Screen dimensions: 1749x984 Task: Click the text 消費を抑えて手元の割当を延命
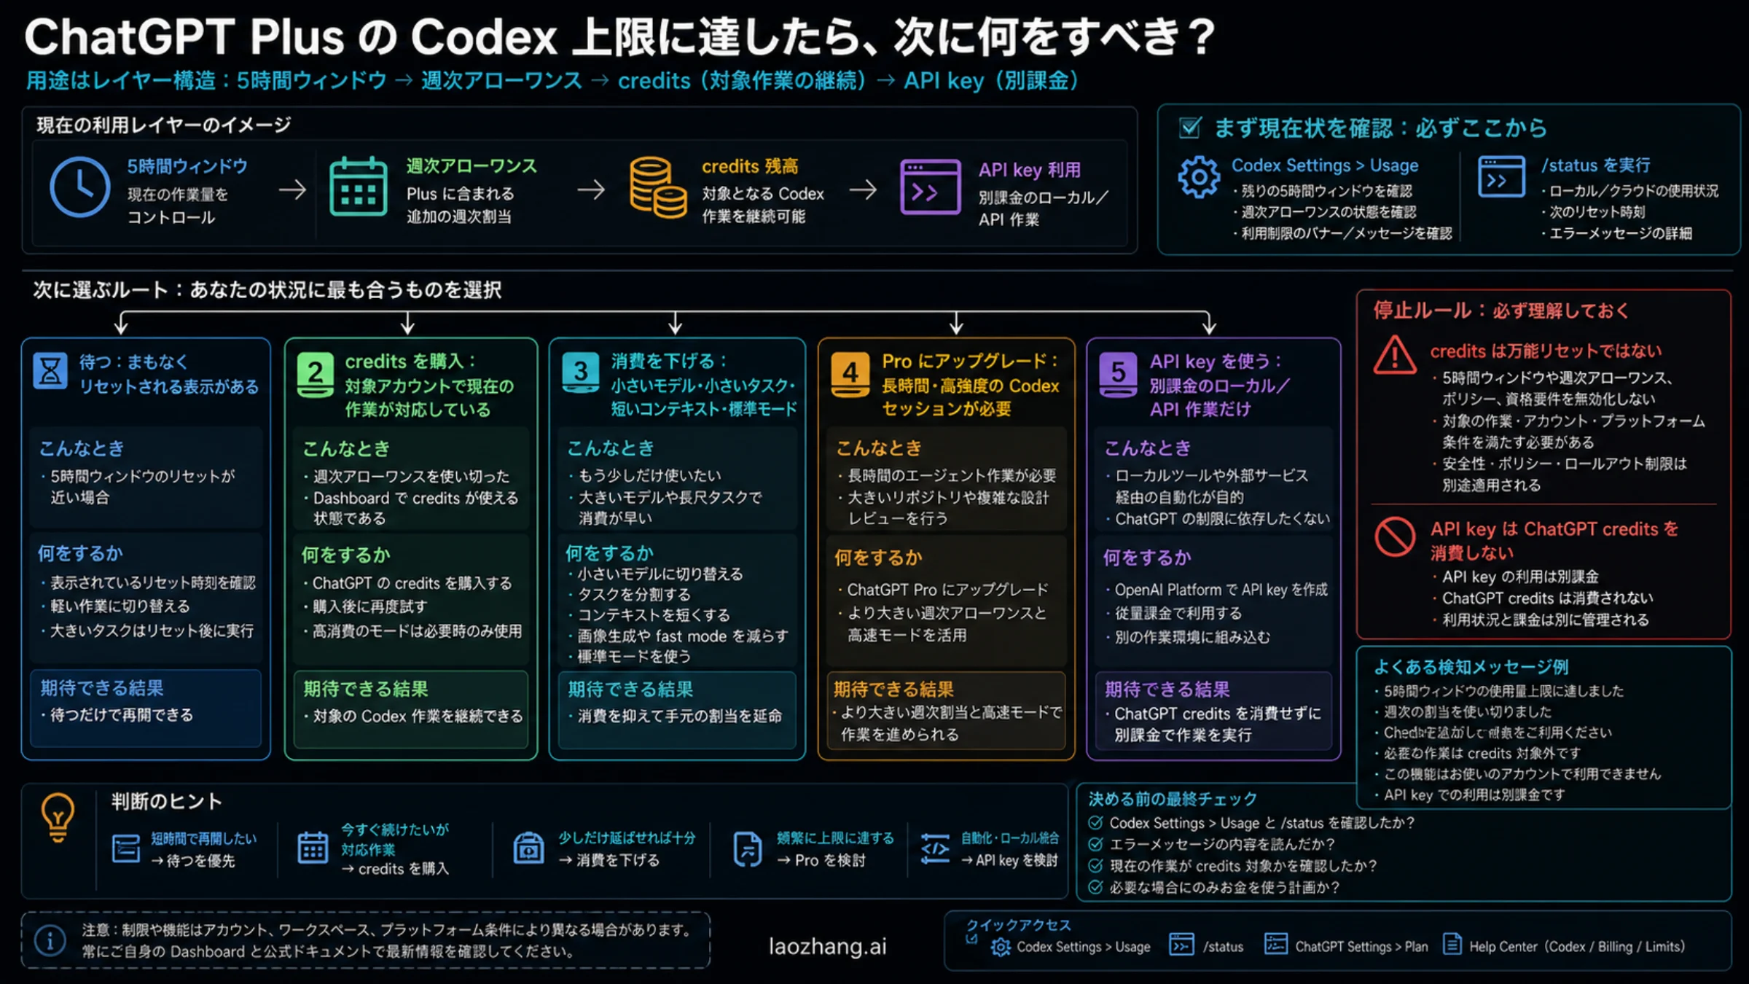pos(679,716)
